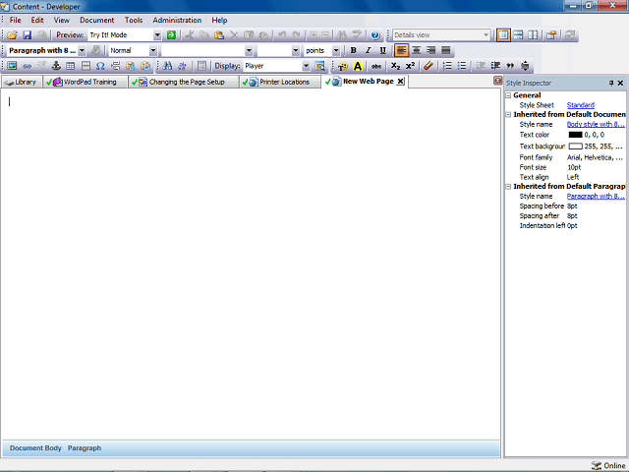Toggle Align Right button
Viewport: 629px width, 472px height.
[431, 50]
